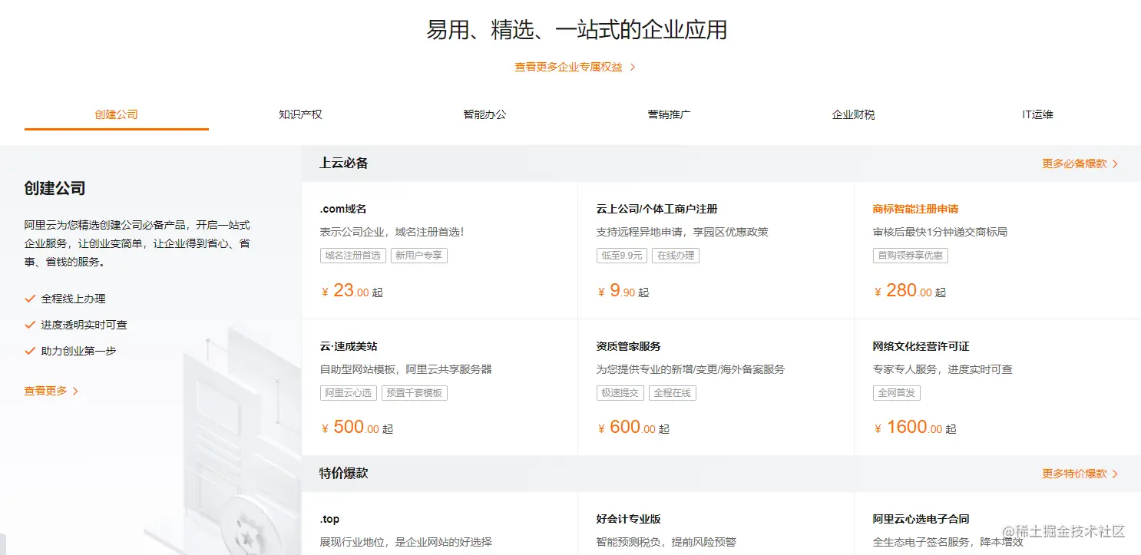The width and height of the screenshot is (1141, 555).
Task: Open 查看更多 link in sidebar
Action: coord(46,391)
